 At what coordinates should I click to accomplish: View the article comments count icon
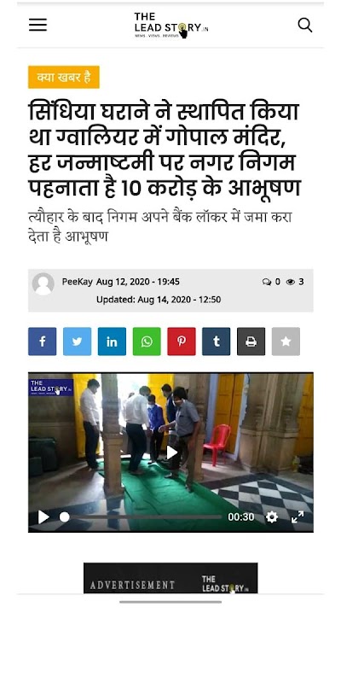click(x=267, y=282)
